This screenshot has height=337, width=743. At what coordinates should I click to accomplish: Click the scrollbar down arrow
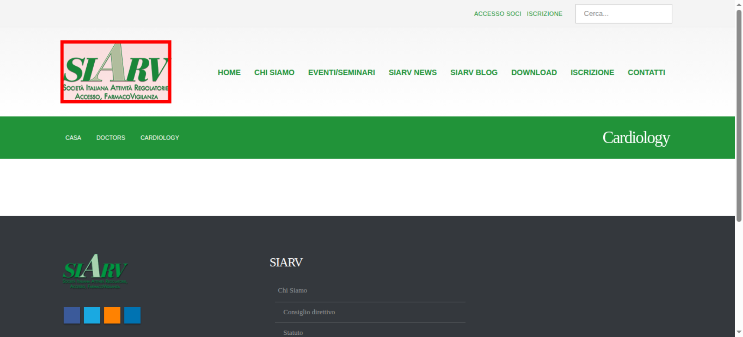coord(739,332)
